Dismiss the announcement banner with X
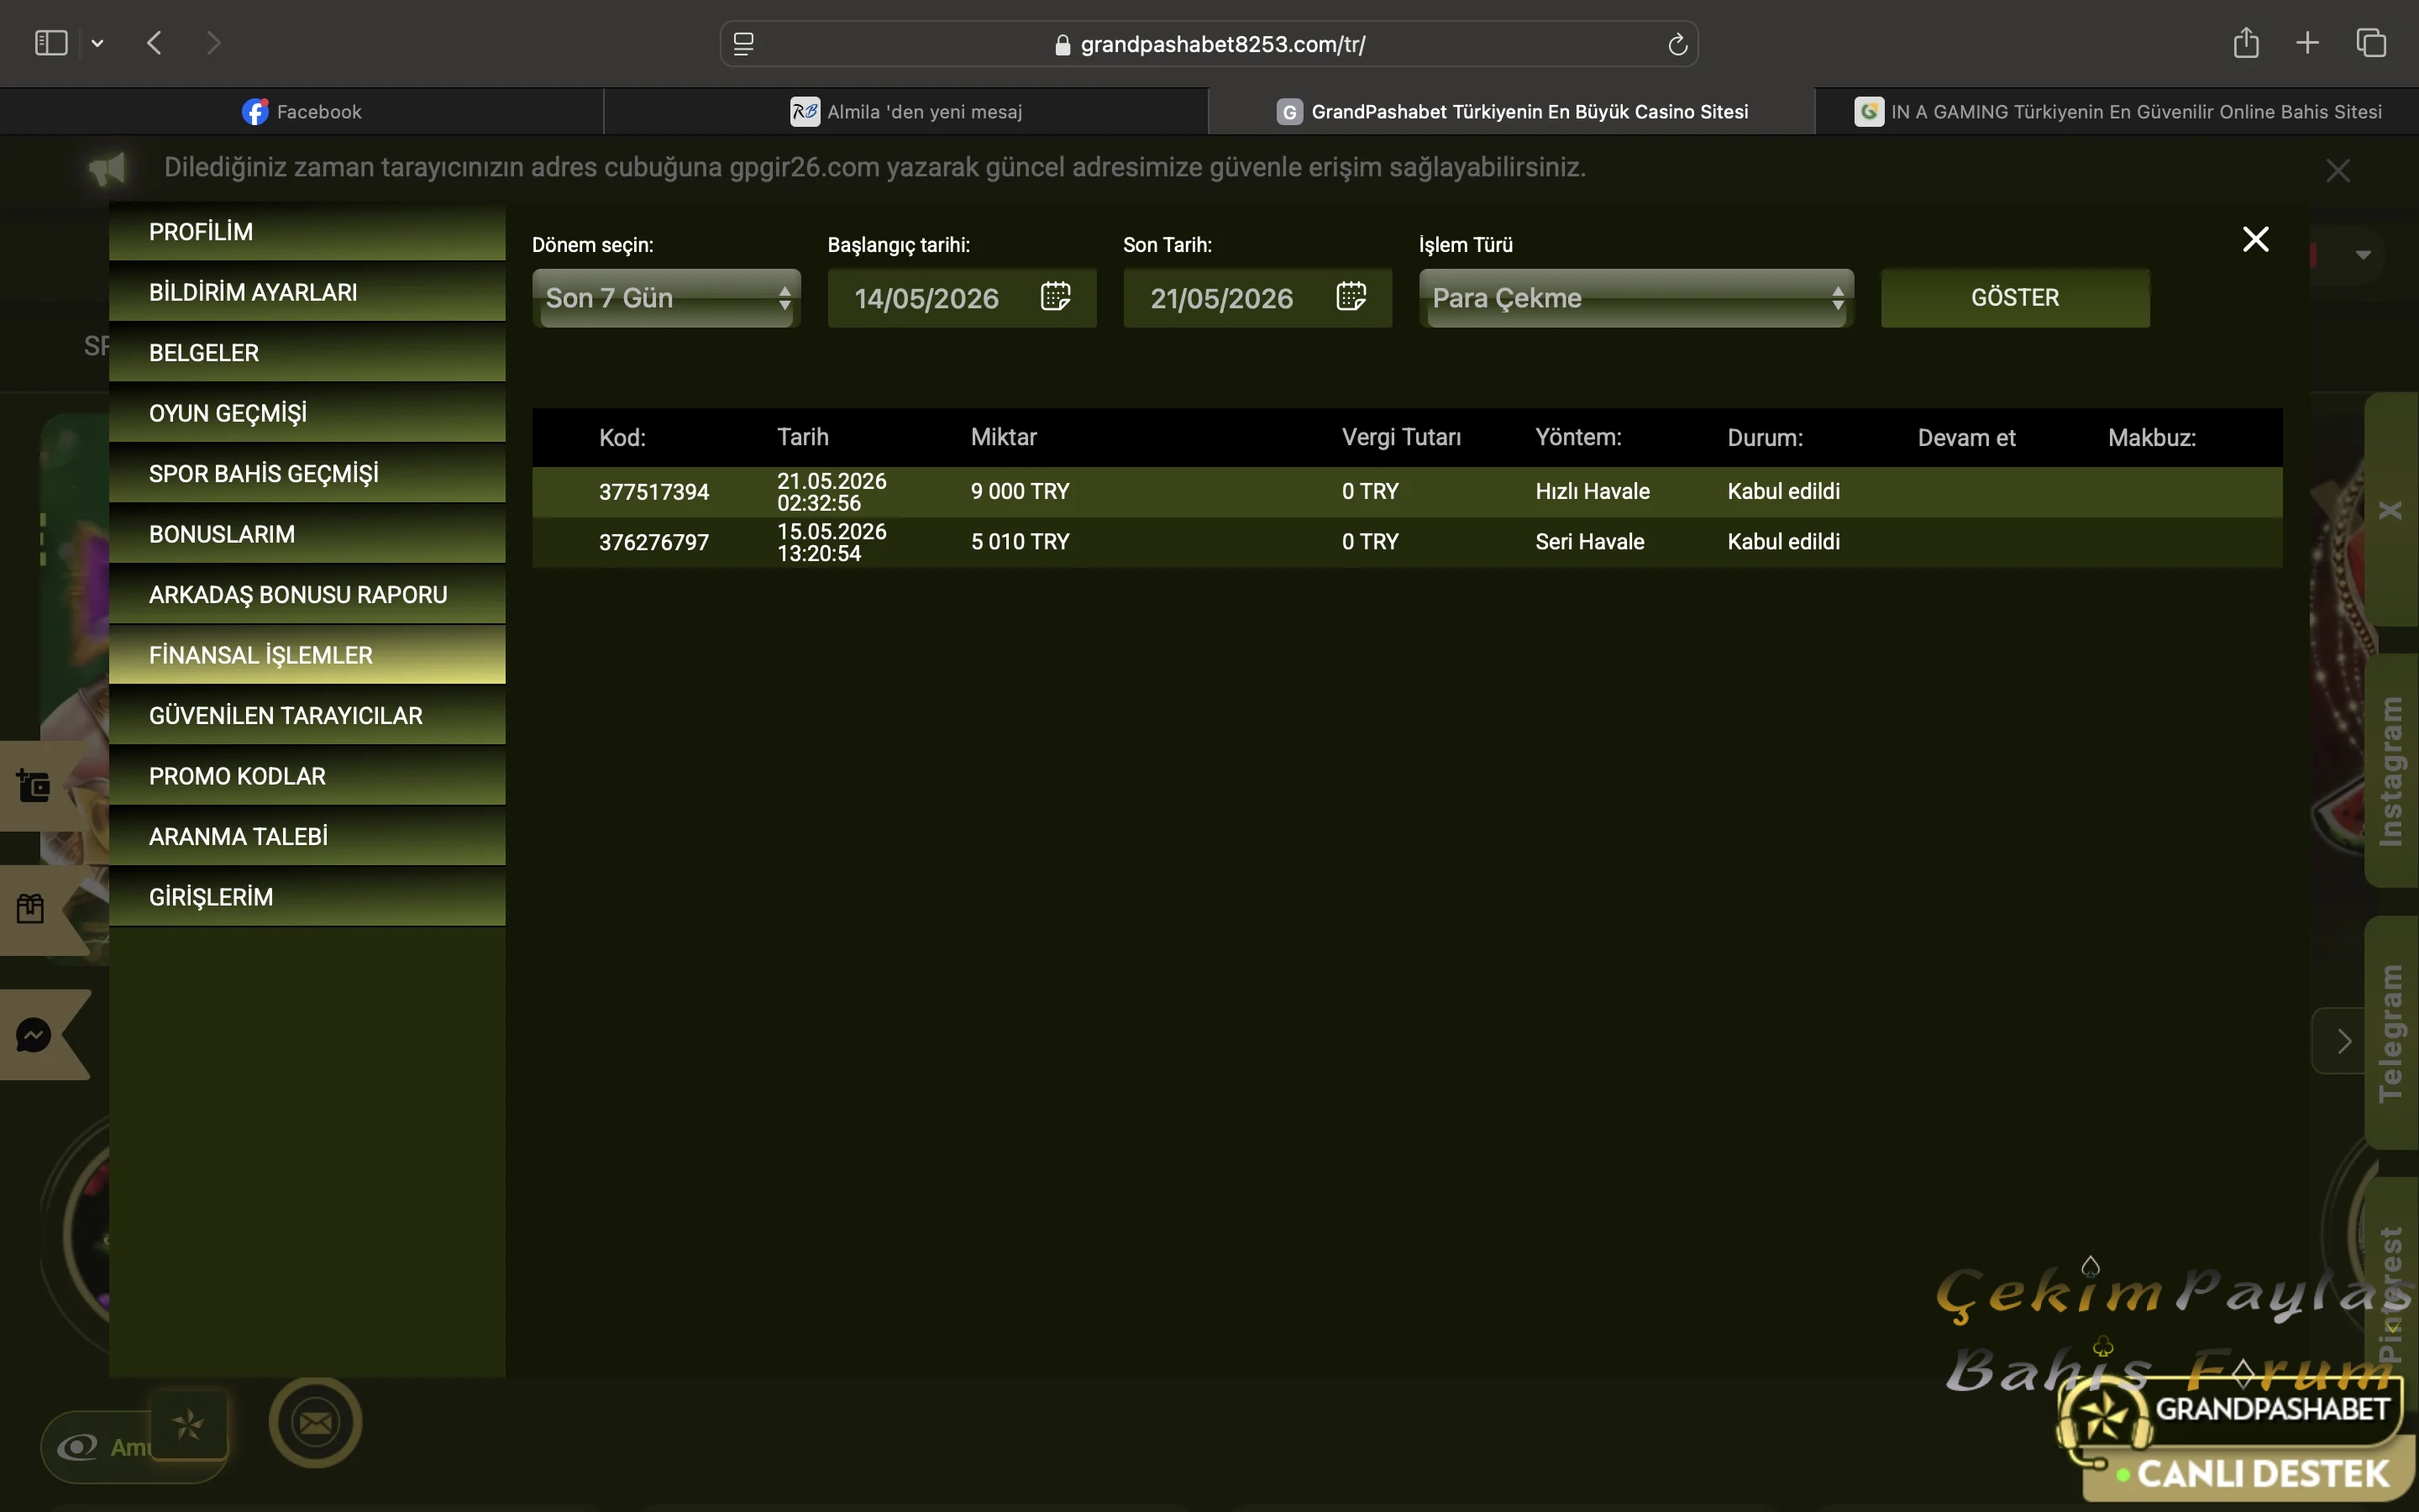This screenshot has height=1512, width=2419. click(x=2337, y=171)
